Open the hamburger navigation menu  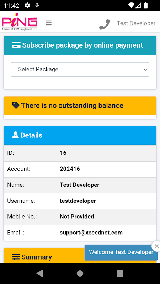click(x=49, y=23)
